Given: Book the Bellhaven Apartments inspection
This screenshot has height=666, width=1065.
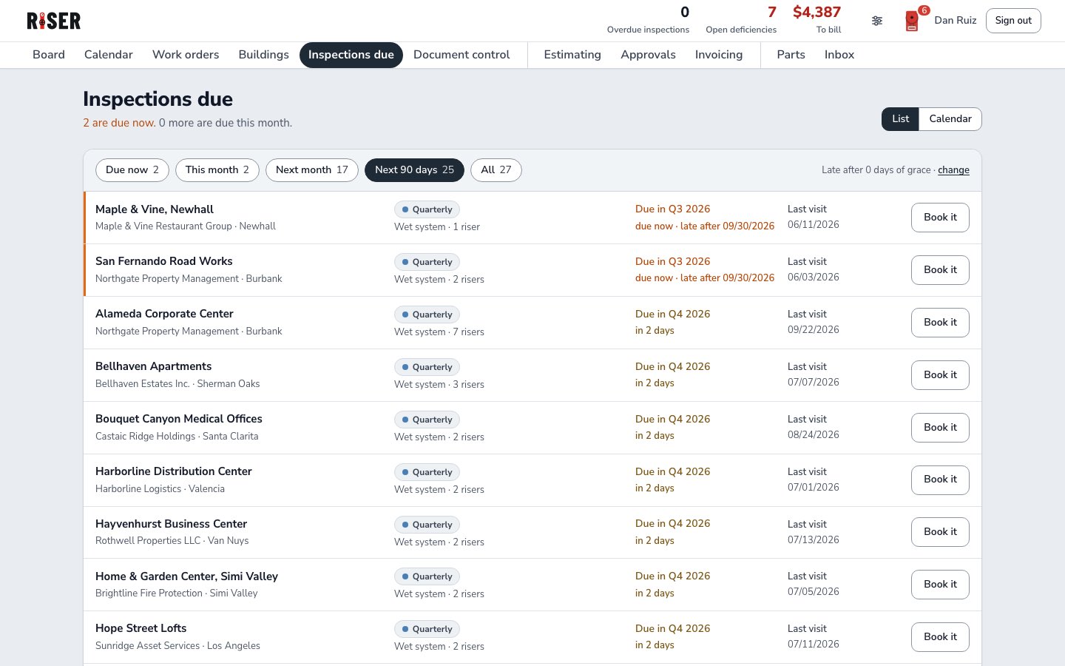Looking at the screenshot, I should pos(940,375).
